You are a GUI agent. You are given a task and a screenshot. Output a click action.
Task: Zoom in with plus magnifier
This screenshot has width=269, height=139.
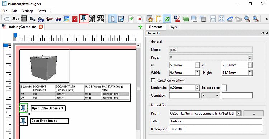(x=256, y=19)
